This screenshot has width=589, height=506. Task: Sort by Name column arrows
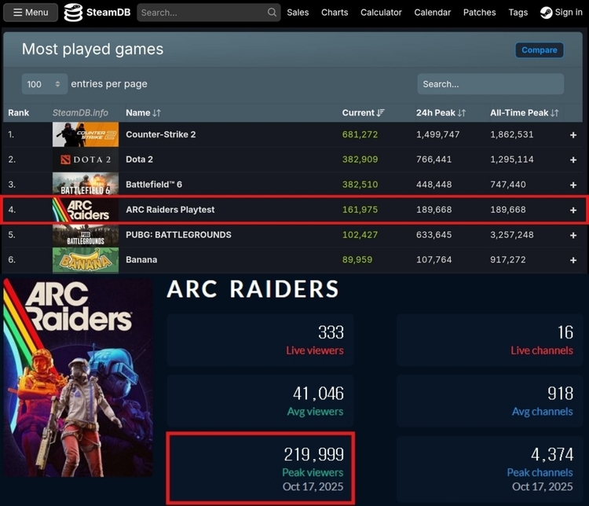(x=156, y=113)
